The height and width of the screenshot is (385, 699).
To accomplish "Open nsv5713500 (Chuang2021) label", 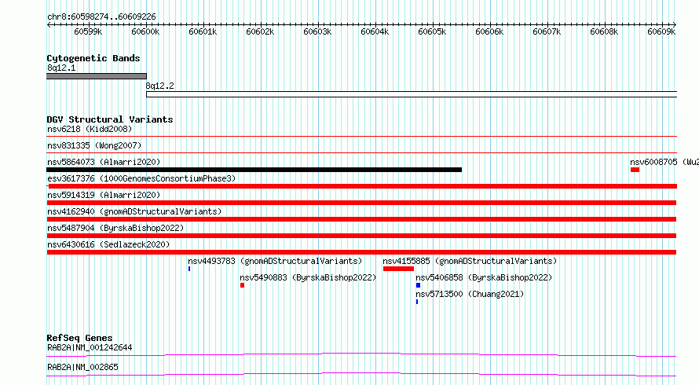I will coord(470,294).
